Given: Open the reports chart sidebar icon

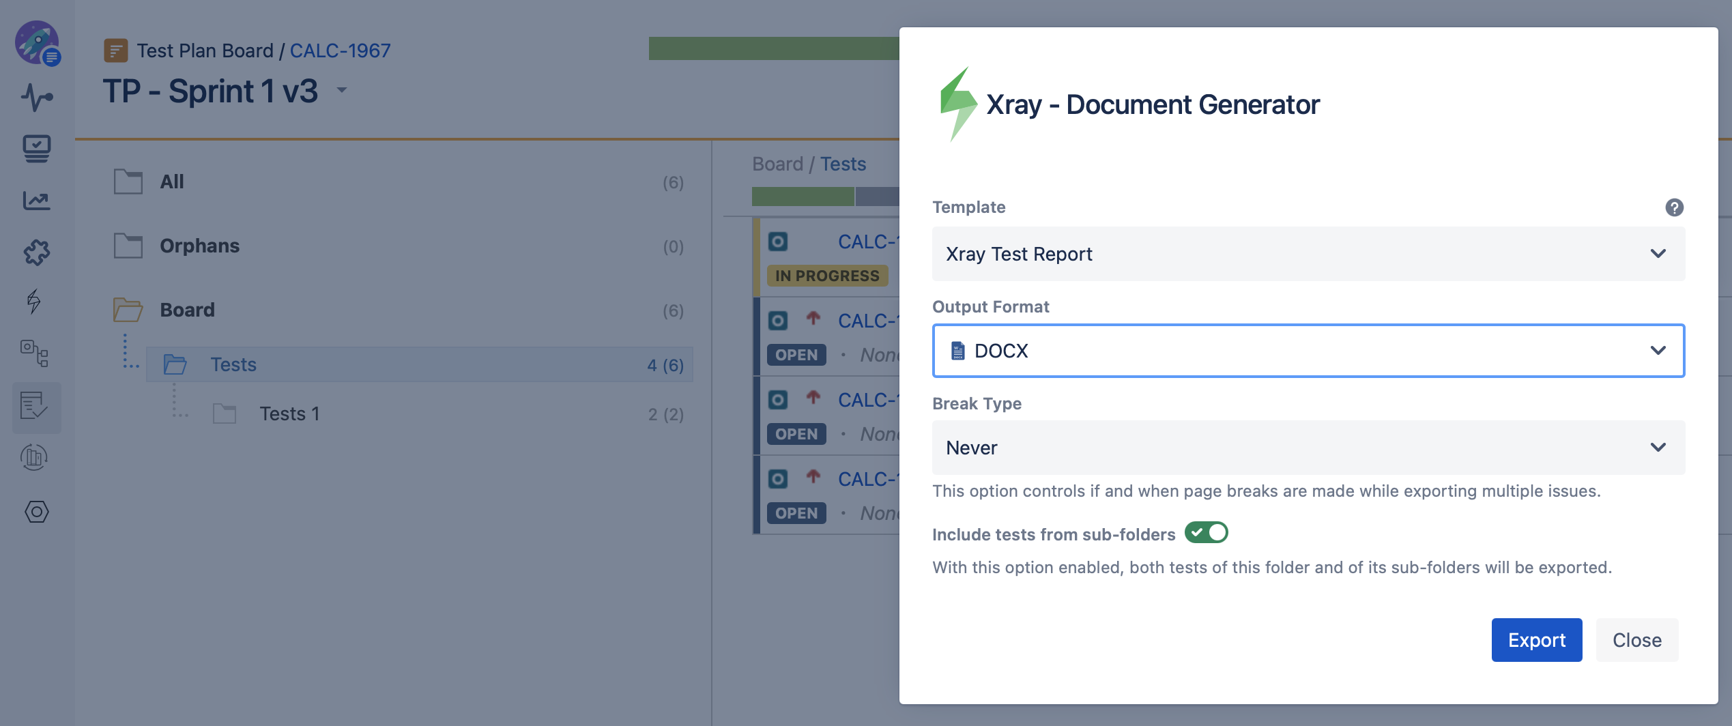Looking at the screenshot, I should coord(37,201).
